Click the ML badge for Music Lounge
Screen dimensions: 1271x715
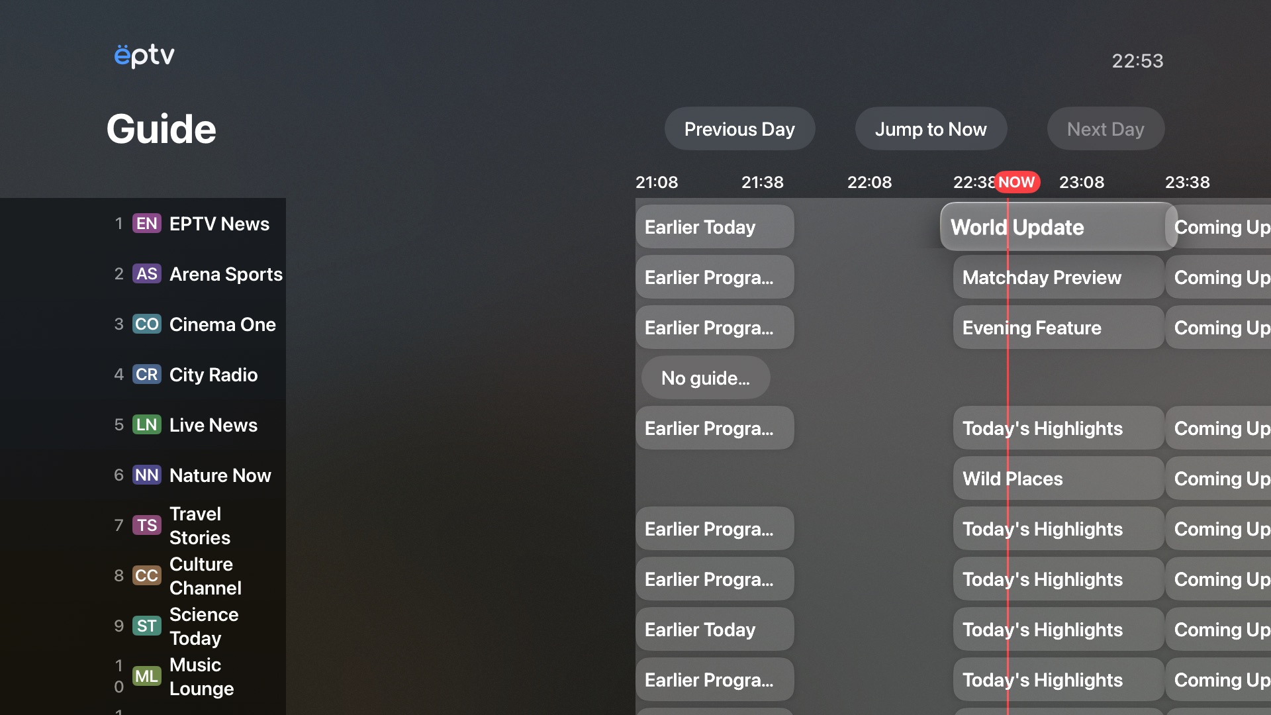[x=146, y=677]
